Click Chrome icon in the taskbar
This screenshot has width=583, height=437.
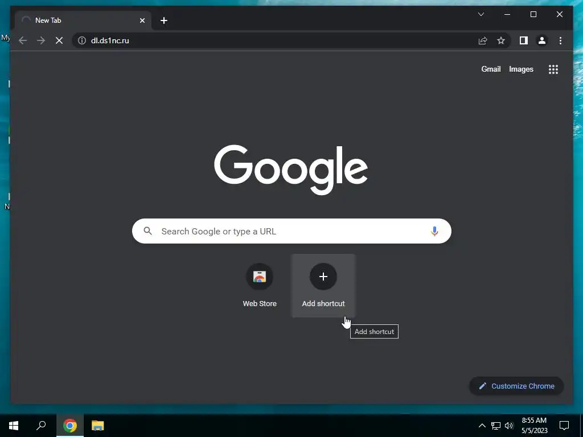point(70,426)
